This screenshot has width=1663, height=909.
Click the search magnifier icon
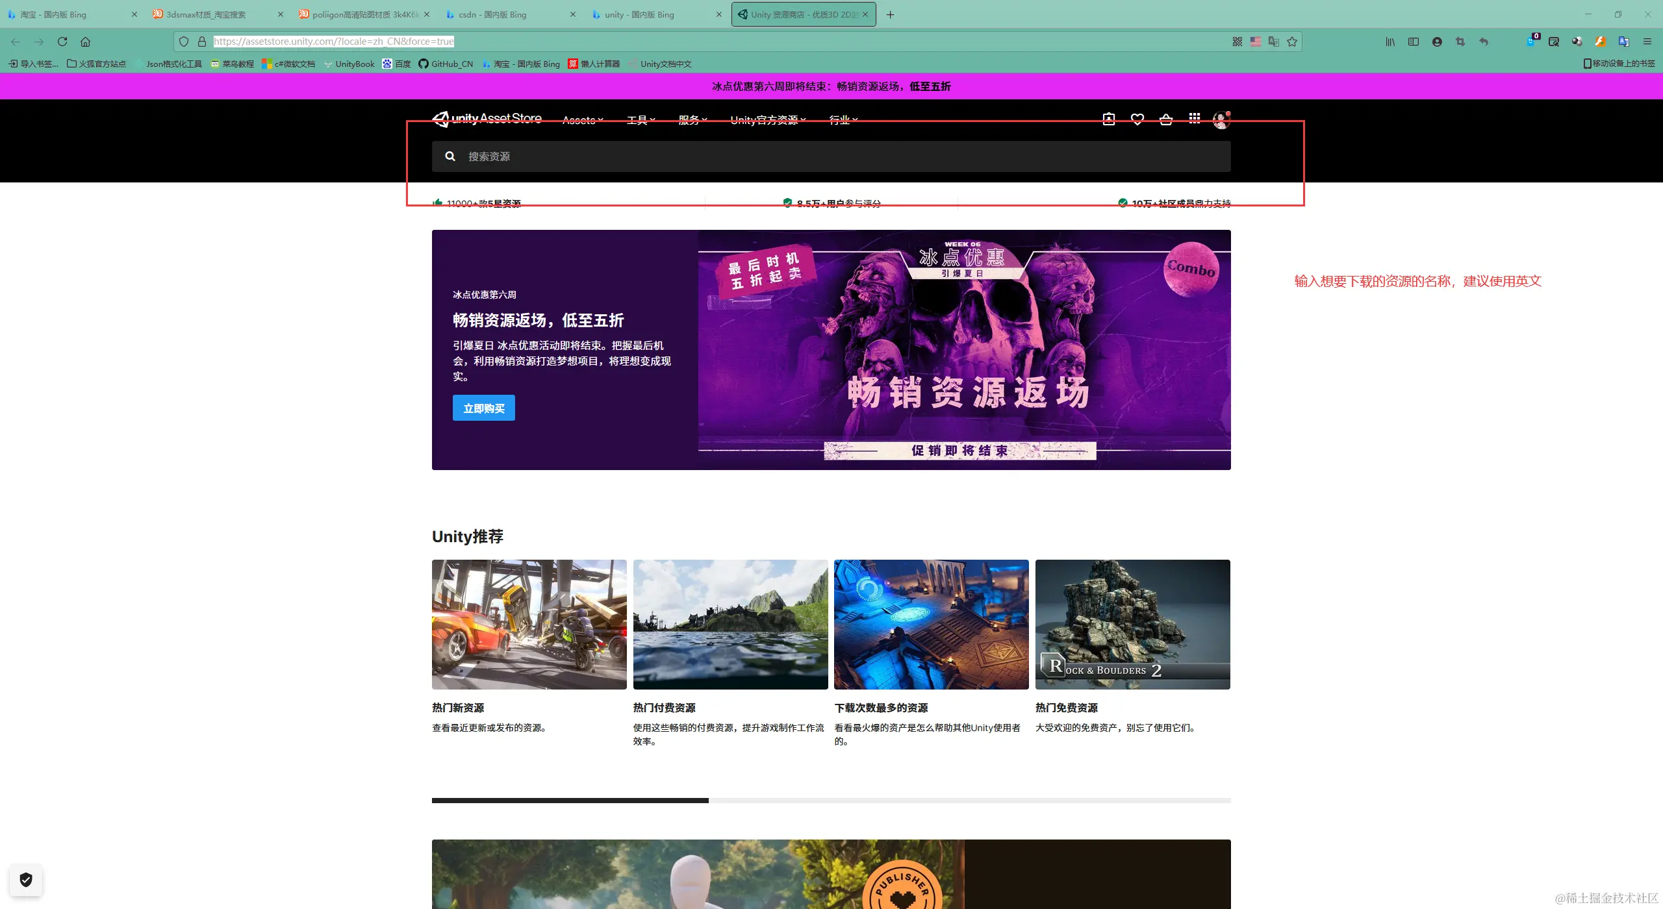coord(450,156)
